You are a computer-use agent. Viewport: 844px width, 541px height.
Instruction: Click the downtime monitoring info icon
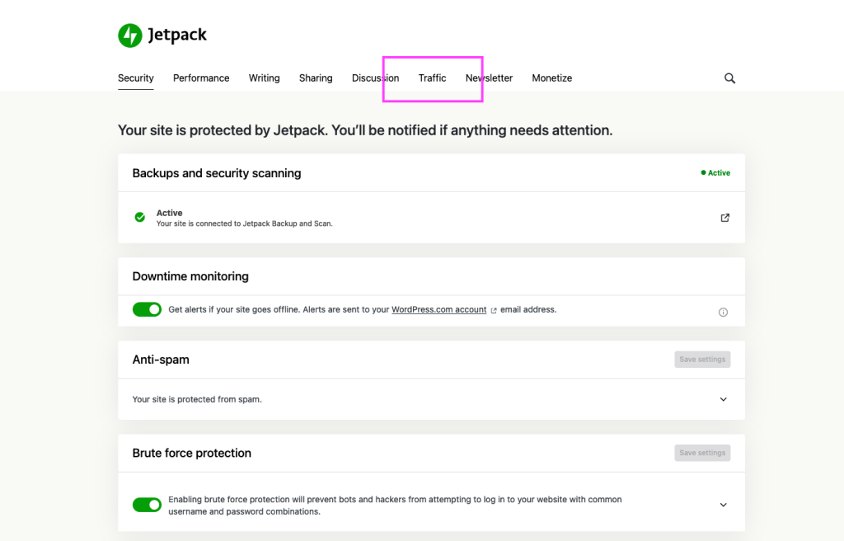tap(724, 313)
